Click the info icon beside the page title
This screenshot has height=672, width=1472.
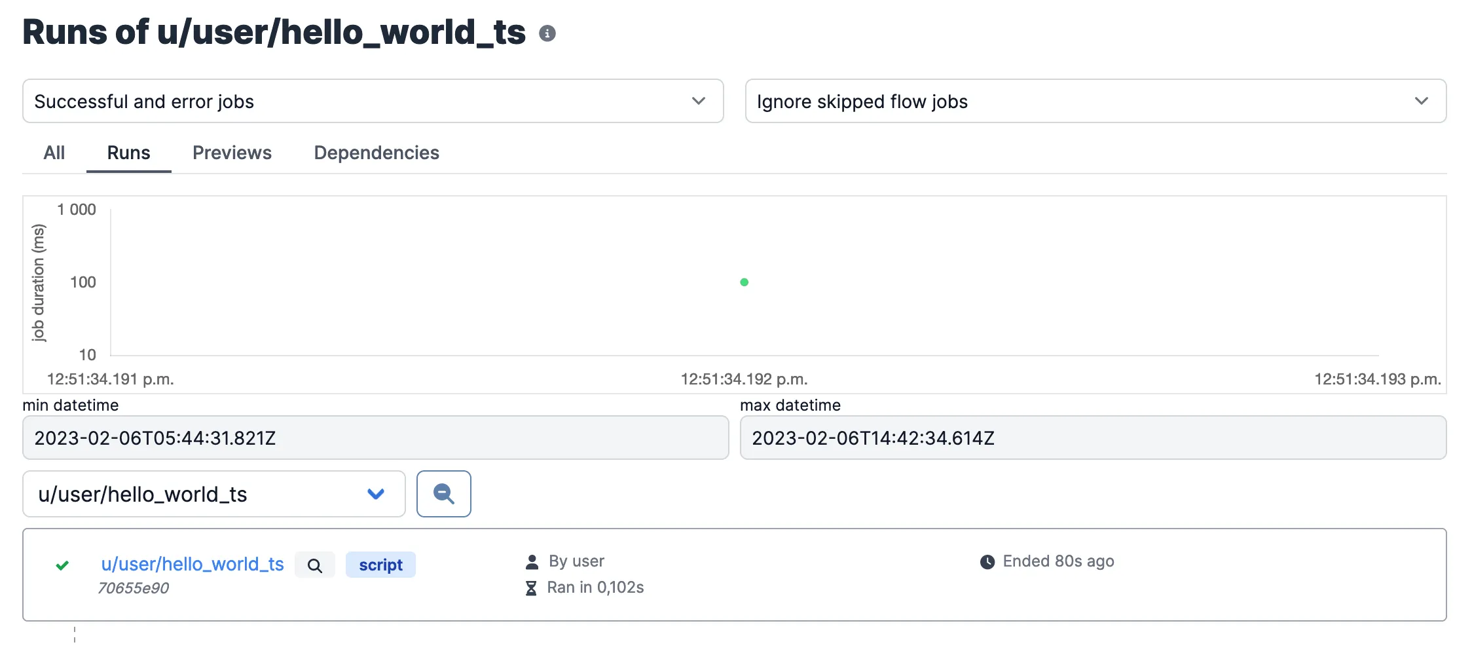[x=547, y=33]
